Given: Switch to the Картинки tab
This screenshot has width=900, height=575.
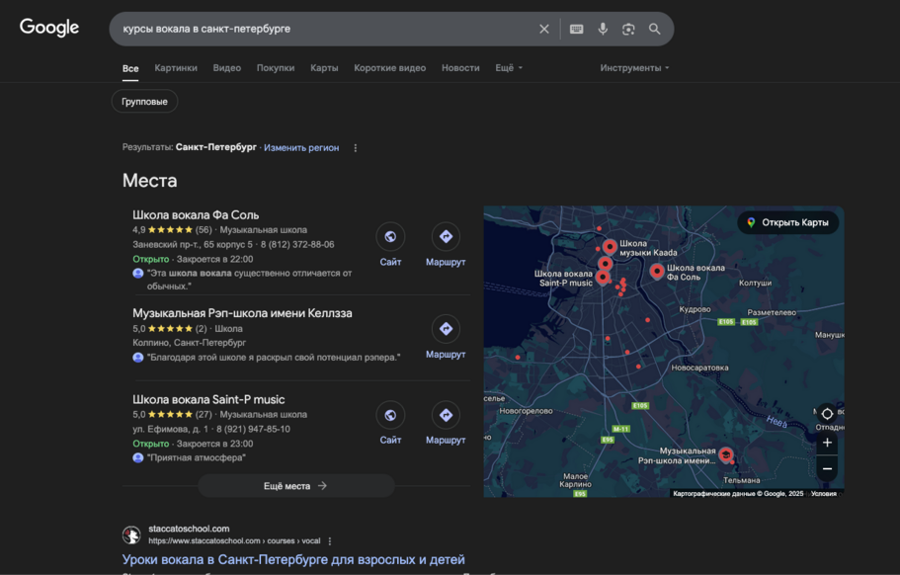Looking at the screenshot, I should 176,68.
